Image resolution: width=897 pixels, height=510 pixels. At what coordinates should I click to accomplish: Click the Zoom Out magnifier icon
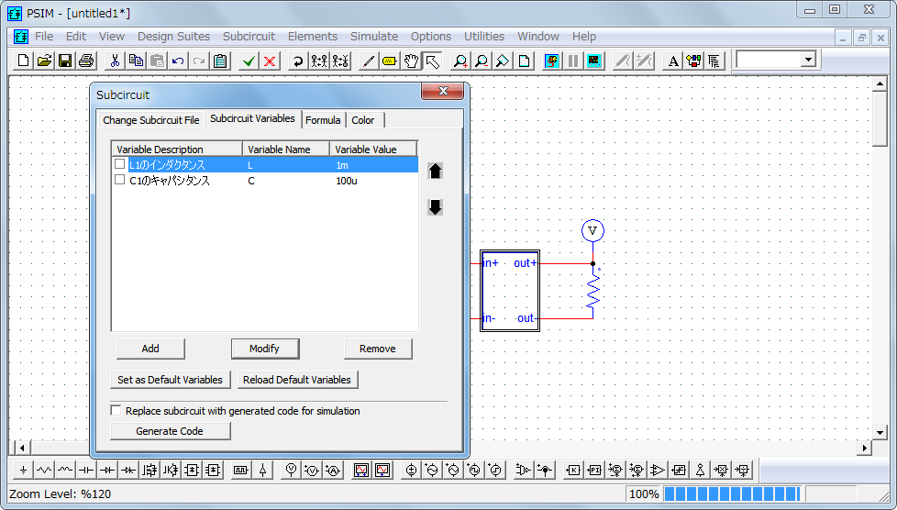(482, 61)
